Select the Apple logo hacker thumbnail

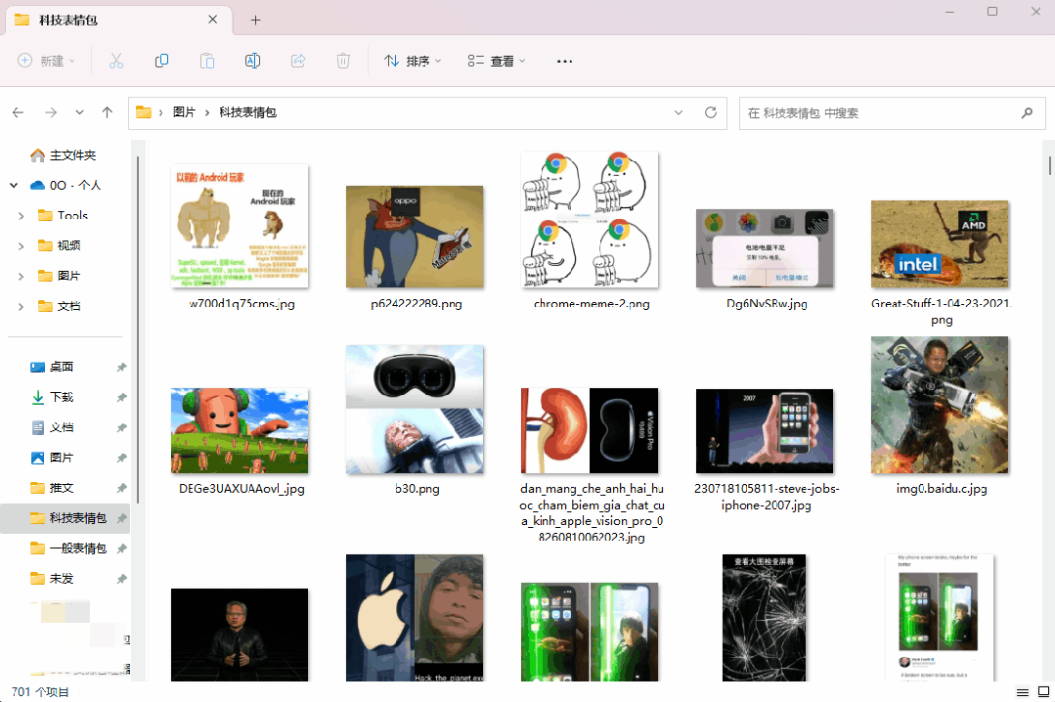click(x=415, y=618)
